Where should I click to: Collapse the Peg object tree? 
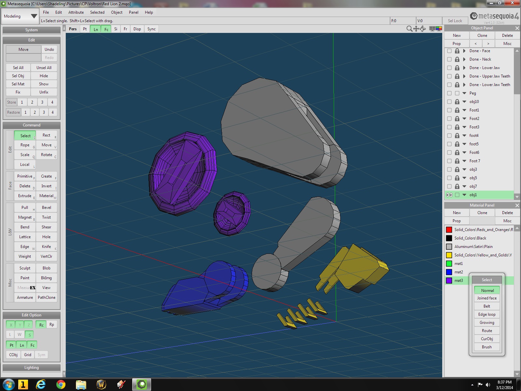pos(464,93)
